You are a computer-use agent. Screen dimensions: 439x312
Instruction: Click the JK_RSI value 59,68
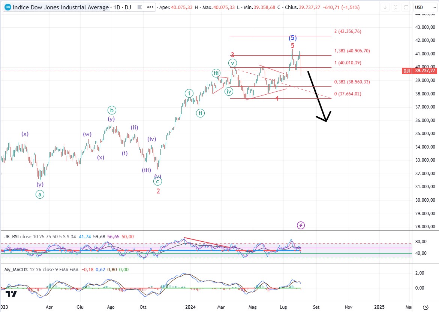pos(99,236)
